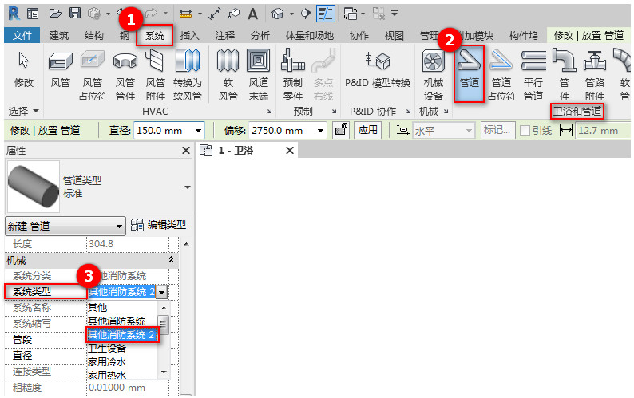Click the system type list scrollbar thumb
This screenshot has width=634, height=398.
(164, 324)
